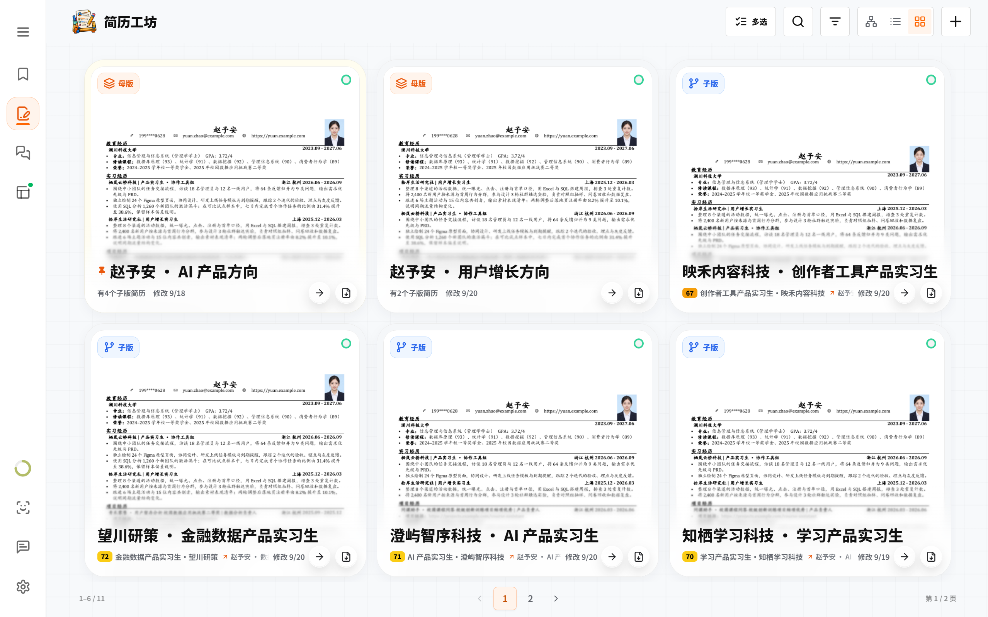Open arrow on 用户增长方向 card
Image resolution: width=988 pixels, height=617 pixels.
click(612, 293)
